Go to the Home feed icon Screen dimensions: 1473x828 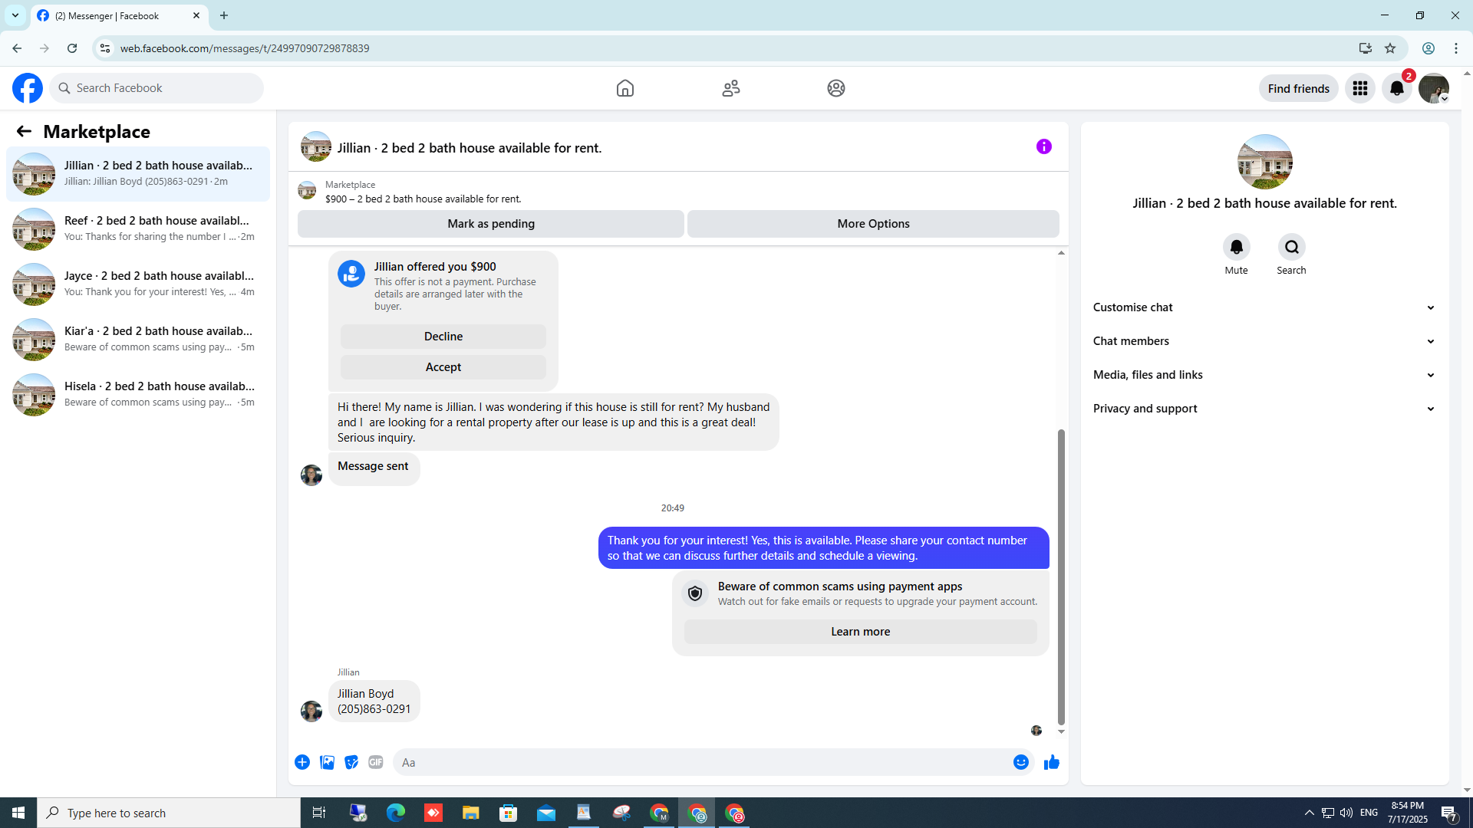(x=625, y=88)
